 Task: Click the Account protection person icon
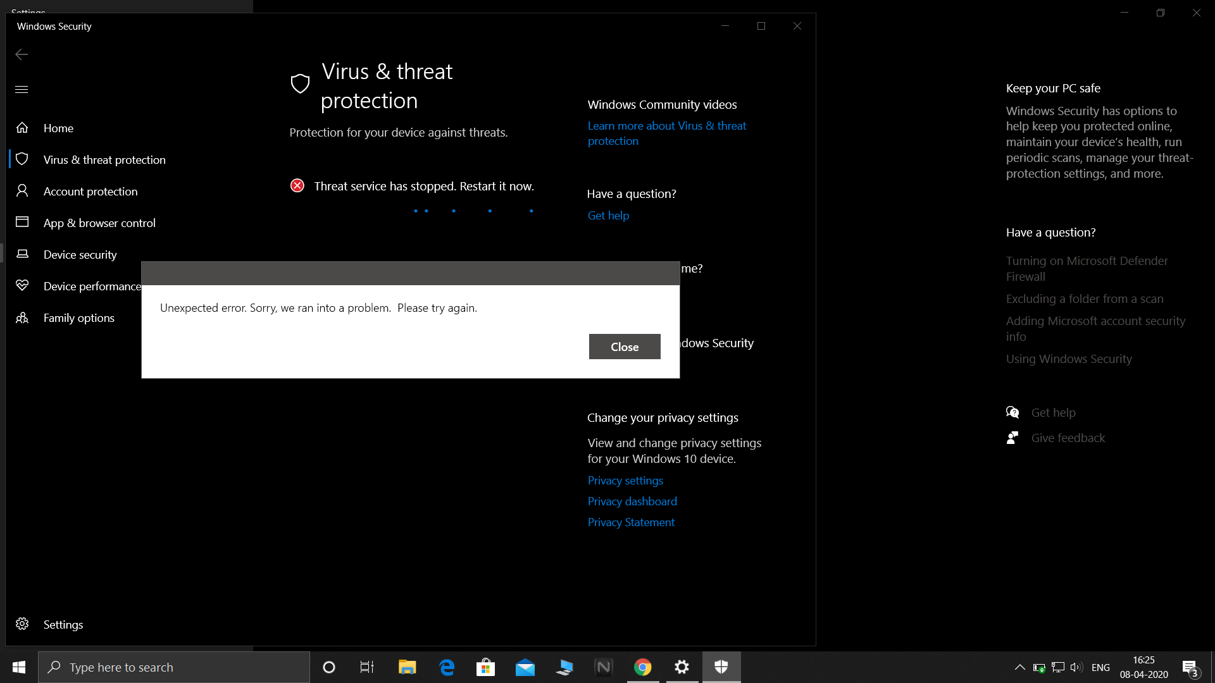[x=22, y=190]
